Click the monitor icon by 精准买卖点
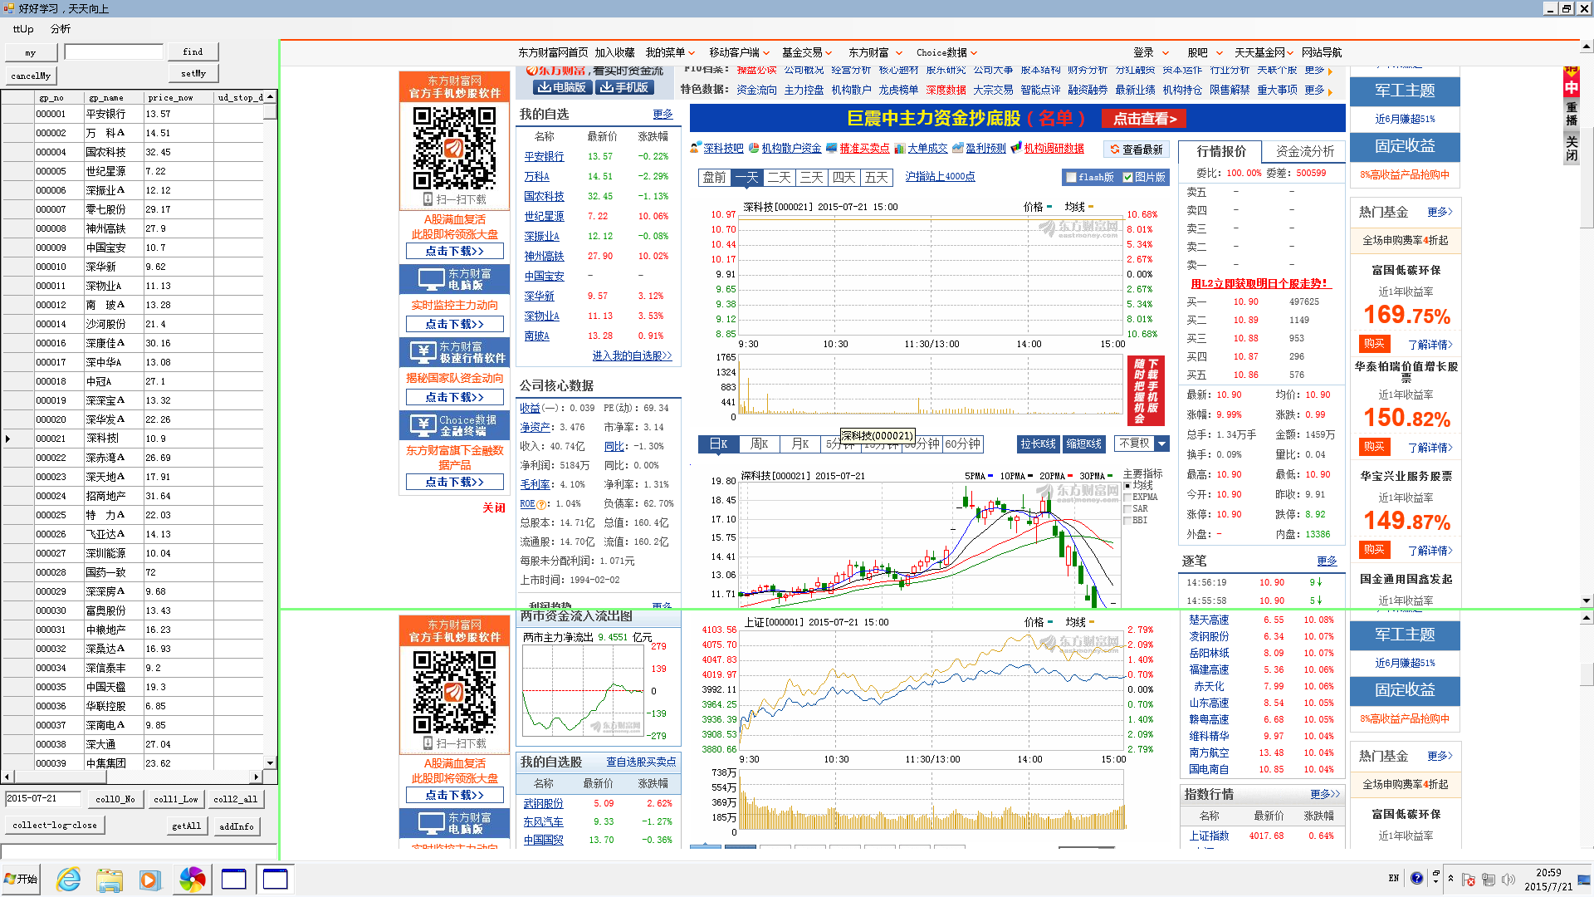 [x=832, y=148]
